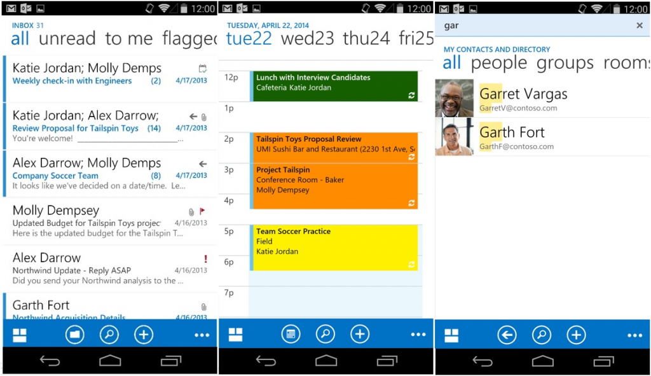Screen dimensions: 651x376
Task: Select tue22 in the calendar
Action: [x=249, y=39]
